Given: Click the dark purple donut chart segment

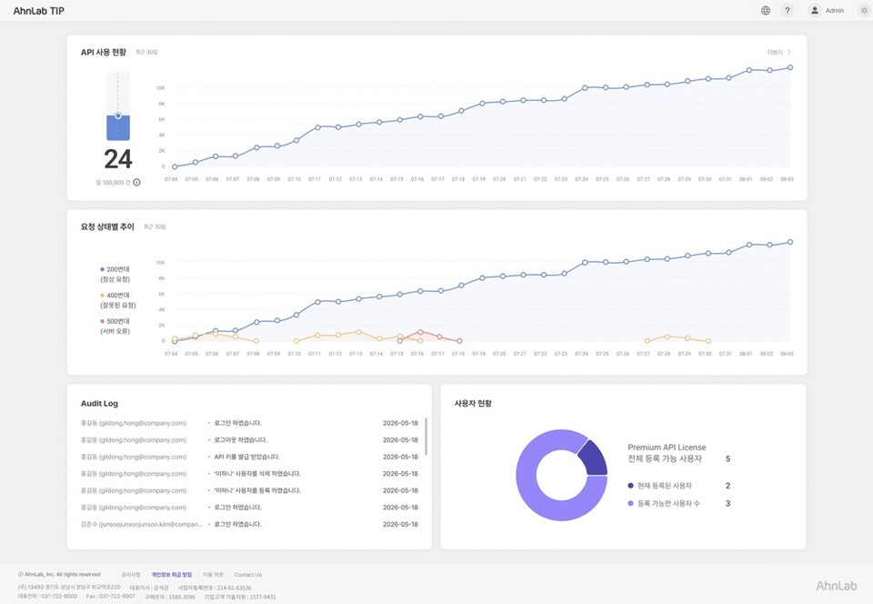Looking at the screenshot, I should (x=594, y=459).
